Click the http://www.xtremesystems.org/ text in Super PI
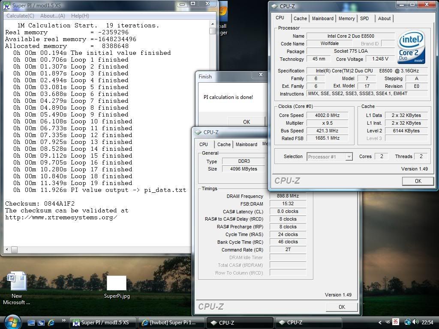This screenshot has width=439, height=329. [61, 217]
